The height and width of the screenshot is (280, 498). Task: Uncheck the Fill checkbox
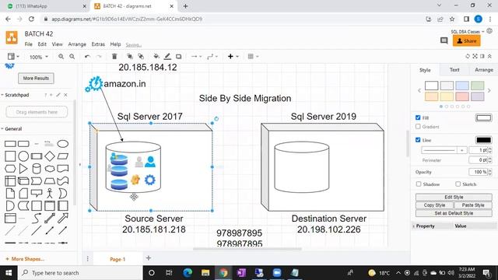pos(418,117)
